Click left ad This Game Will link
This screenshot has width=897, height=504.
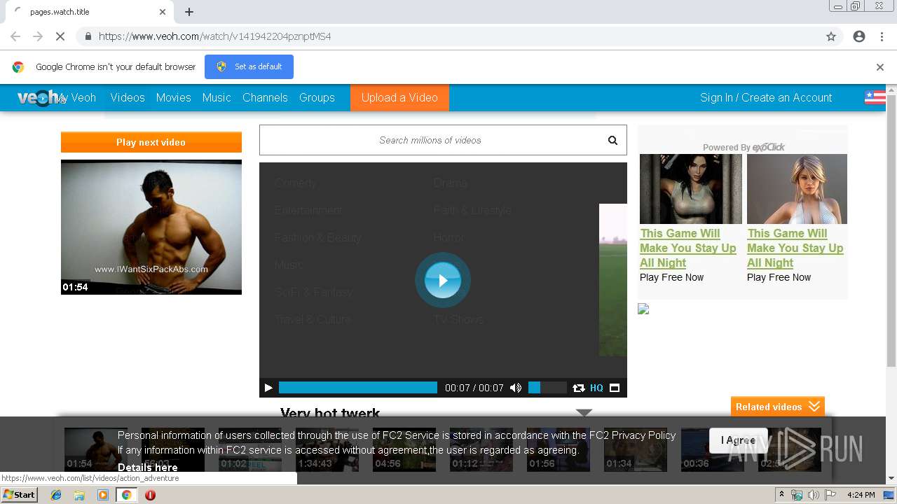[x=688, y=248]
